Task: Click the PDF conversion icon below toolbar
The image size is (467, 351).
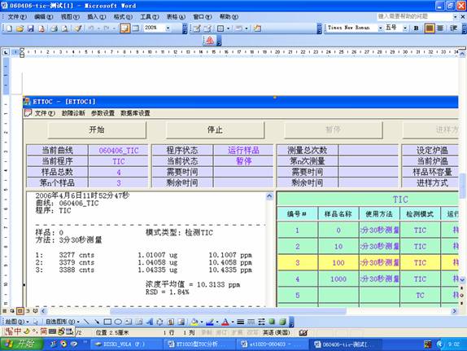Action: click(x=210, y=40)
